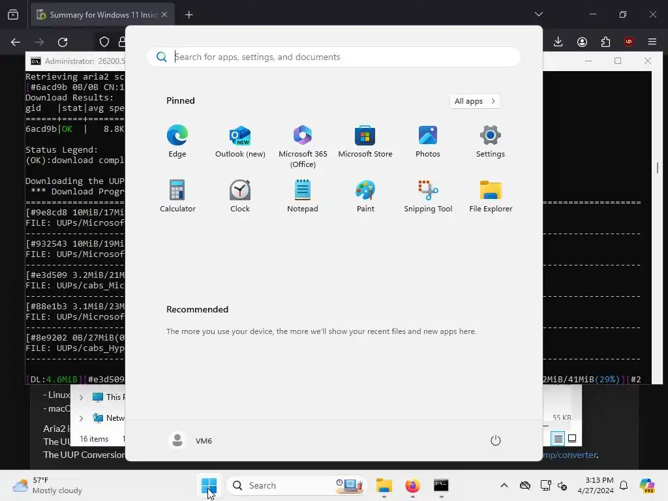Launch Notepad from pinned apps
The image size is (668, 501).
tap(303, 196)
